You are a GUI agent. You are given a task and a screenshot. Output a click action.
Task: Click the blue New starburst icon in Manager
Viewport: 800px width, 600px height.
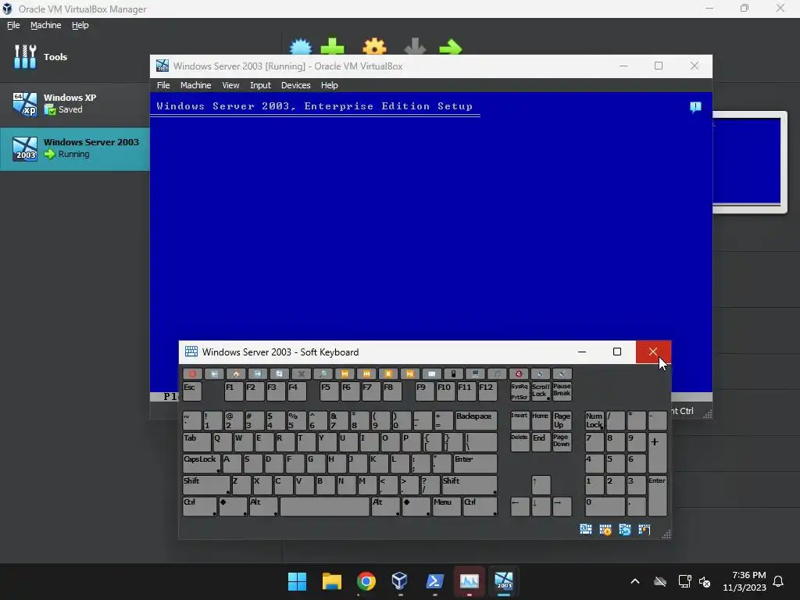pyautogui.click(x=301, y=47)
